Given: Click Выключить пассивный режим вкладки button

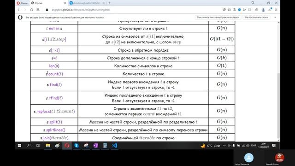Looking at the screenshot, I should [x=218, y=18].
